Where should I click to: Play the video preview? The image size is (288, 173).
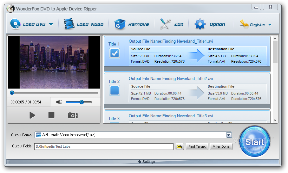click(x=32, y=115)
